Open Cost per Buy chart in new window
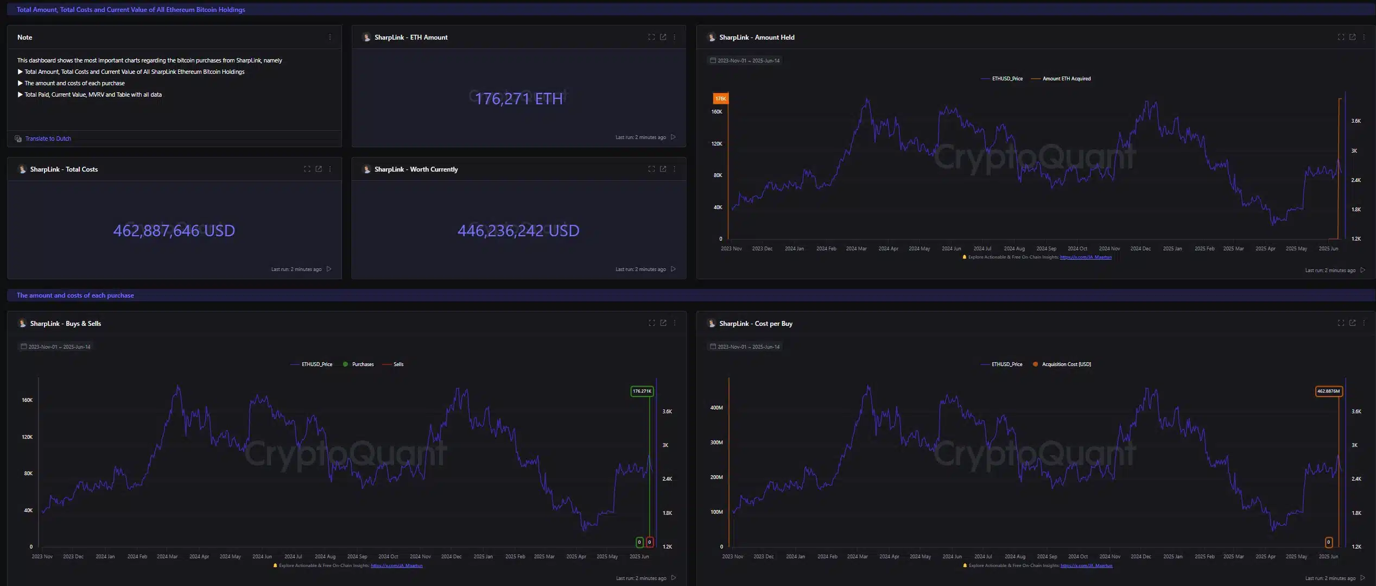The height and width of the screenshot is (586, 1376). tap(1352, 323)
